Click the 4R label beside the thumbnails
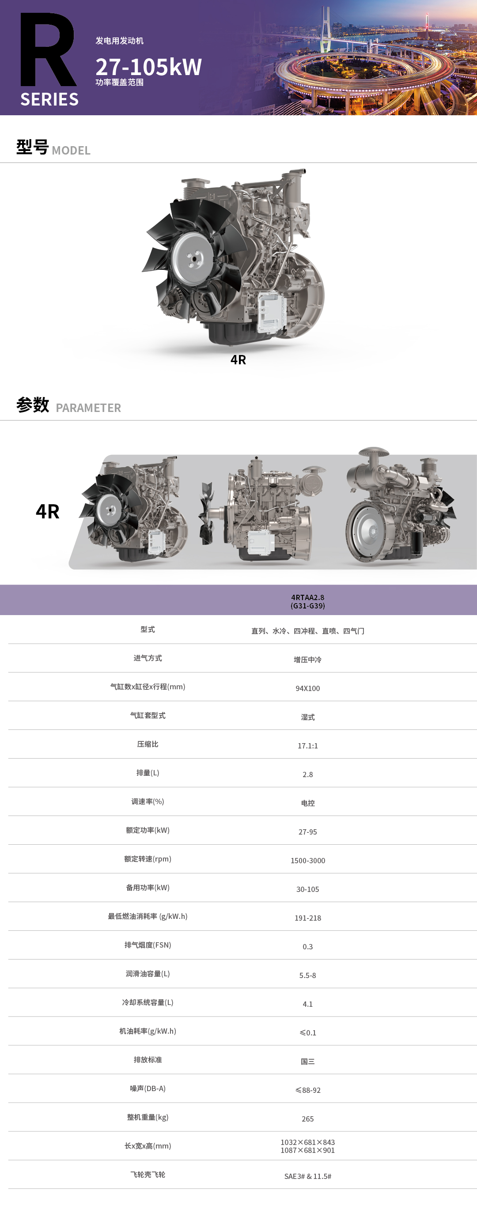The image size is (477, 1224). 48,512
